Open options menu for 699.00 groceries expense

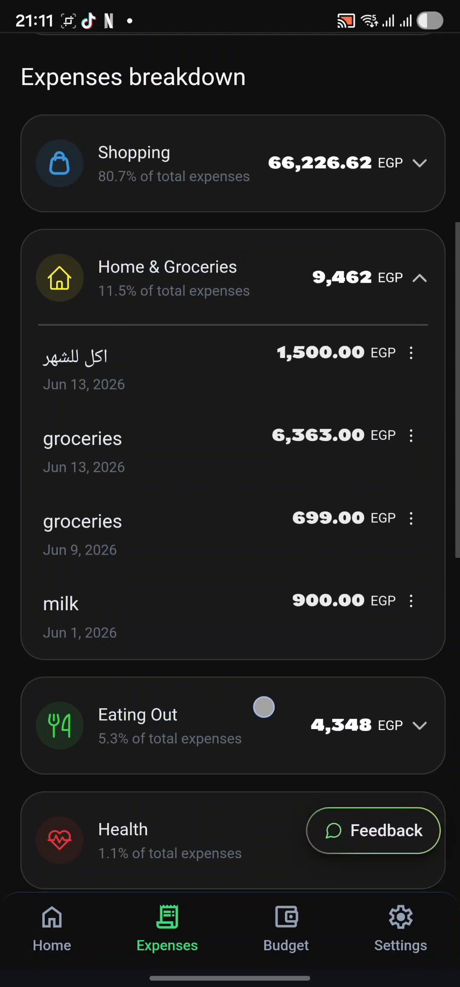[411, 518]
